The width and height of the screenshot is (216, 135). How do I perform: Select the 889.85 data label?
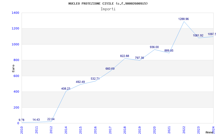(x=169, y=51)
